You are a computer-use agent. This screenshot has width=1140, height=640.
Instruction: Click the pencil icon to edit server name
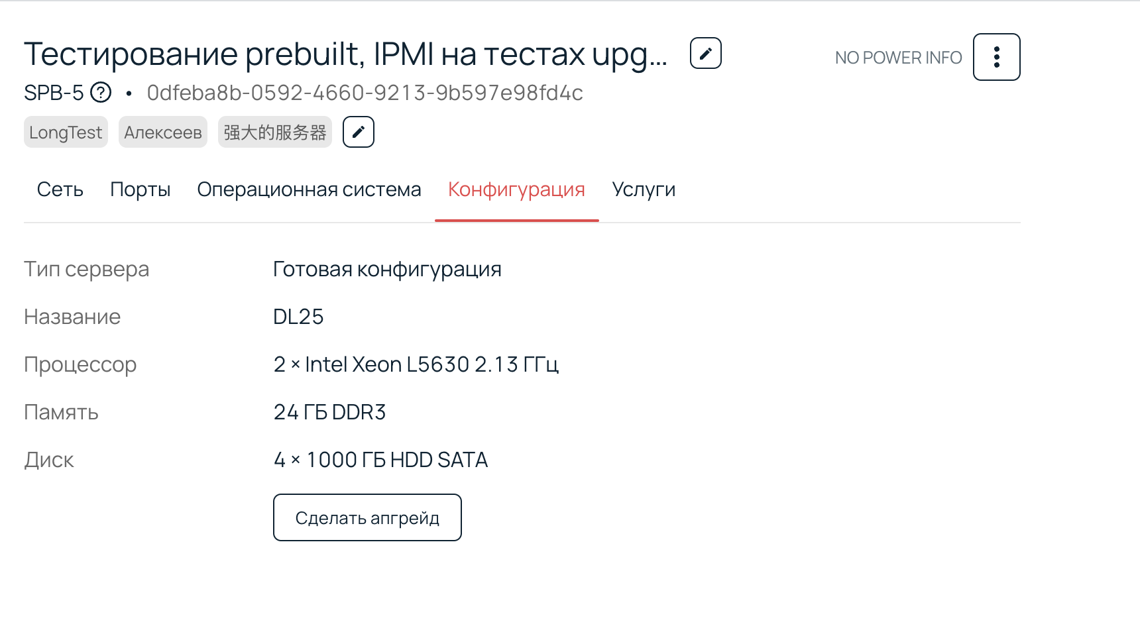click(705, 53)
